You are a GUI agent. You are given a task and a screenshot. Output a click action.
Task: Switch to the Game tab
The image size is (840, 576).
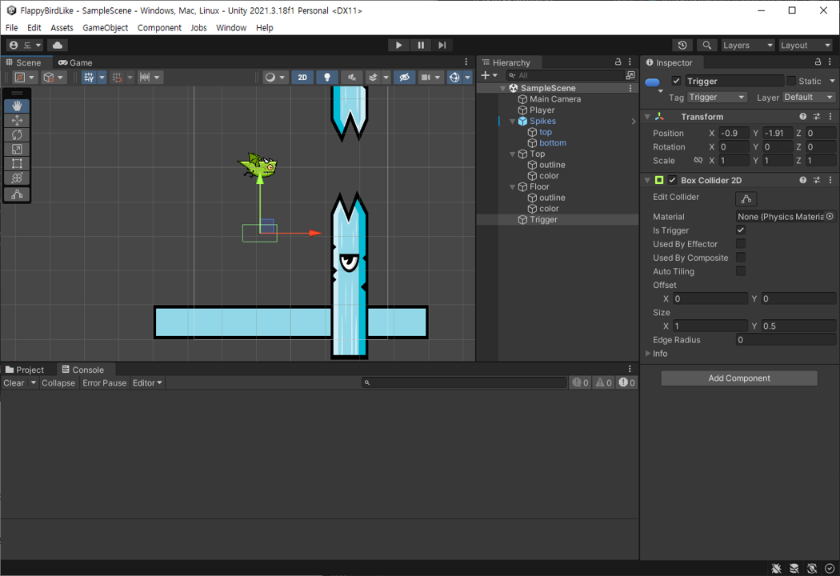coord(75,62)
